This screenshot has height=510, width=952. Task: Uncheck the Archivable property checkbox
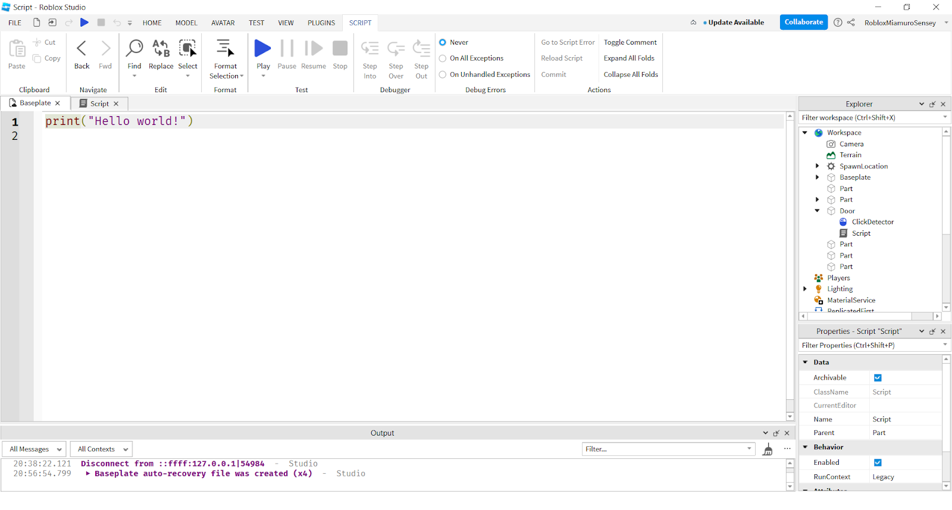tap(878, 378)
